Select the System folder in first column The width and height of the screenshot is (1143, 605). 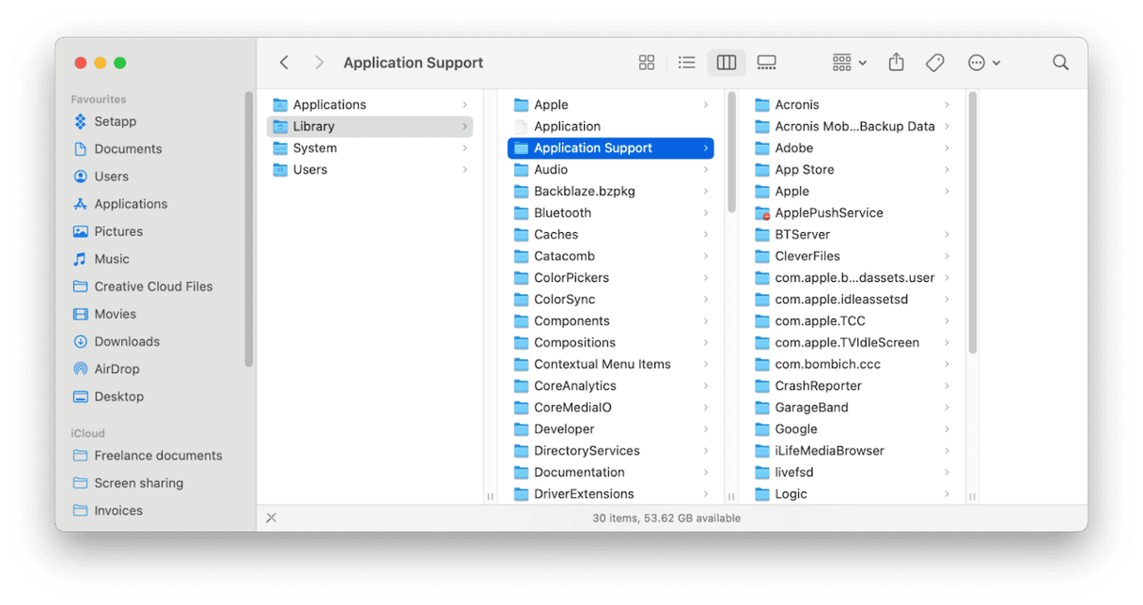369,147
